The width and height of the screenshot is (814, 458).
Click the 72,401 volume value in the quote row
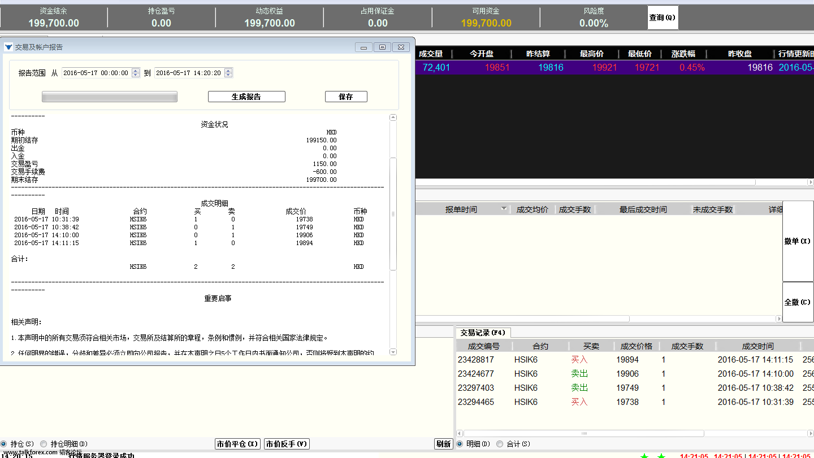coord(436,68)
